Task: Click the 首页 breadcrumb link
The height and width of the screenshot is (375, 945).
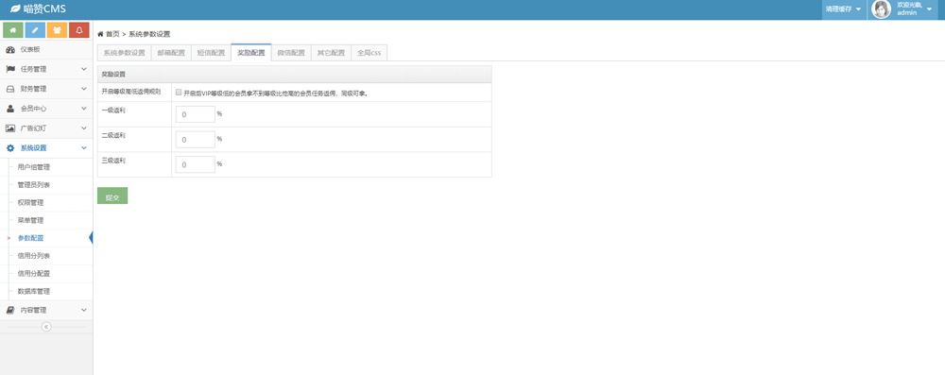Action: click(x=112, y=34)
